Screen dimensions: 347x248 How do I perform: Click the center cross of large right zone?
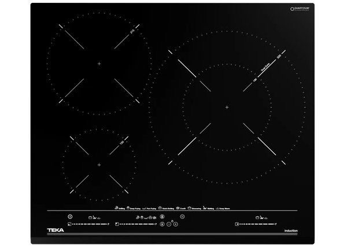tap(226, 107)
